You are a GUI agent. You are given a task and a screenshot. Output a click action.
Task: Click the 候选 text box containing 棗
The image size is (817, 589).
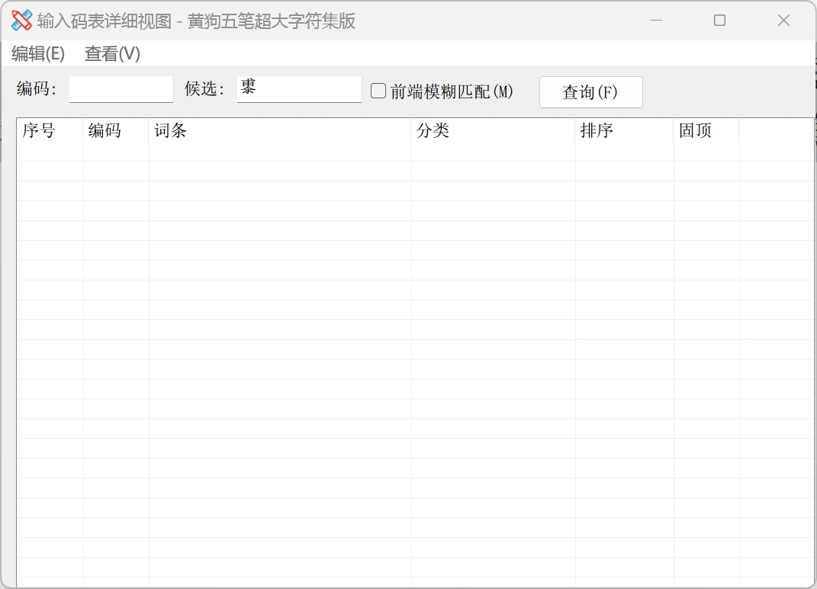(x=299, y=89)
